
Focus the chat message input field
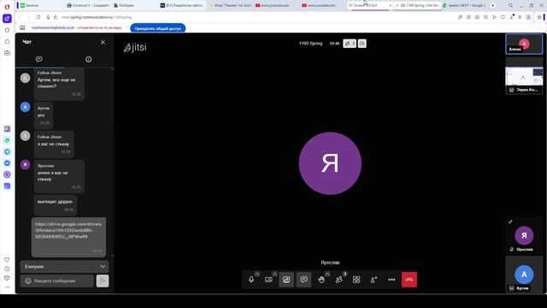pyautogui.click(x=57, y=281)
